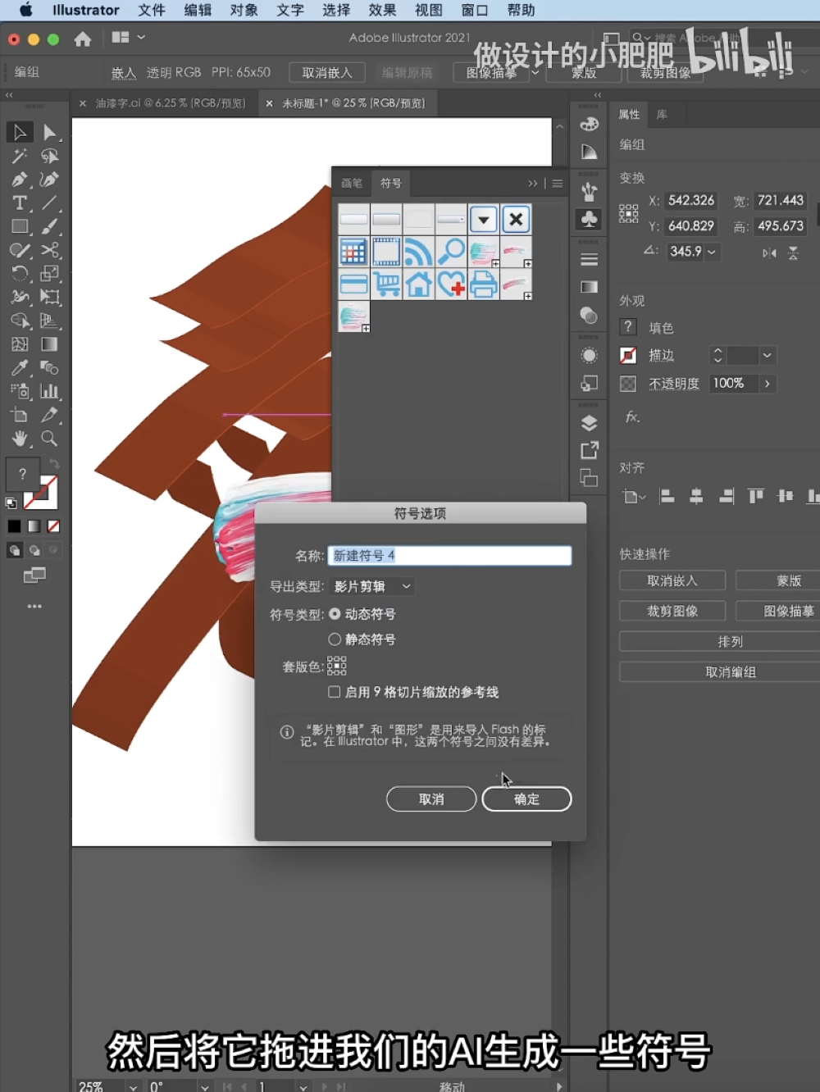Select the Pen tool

[20, 180]
